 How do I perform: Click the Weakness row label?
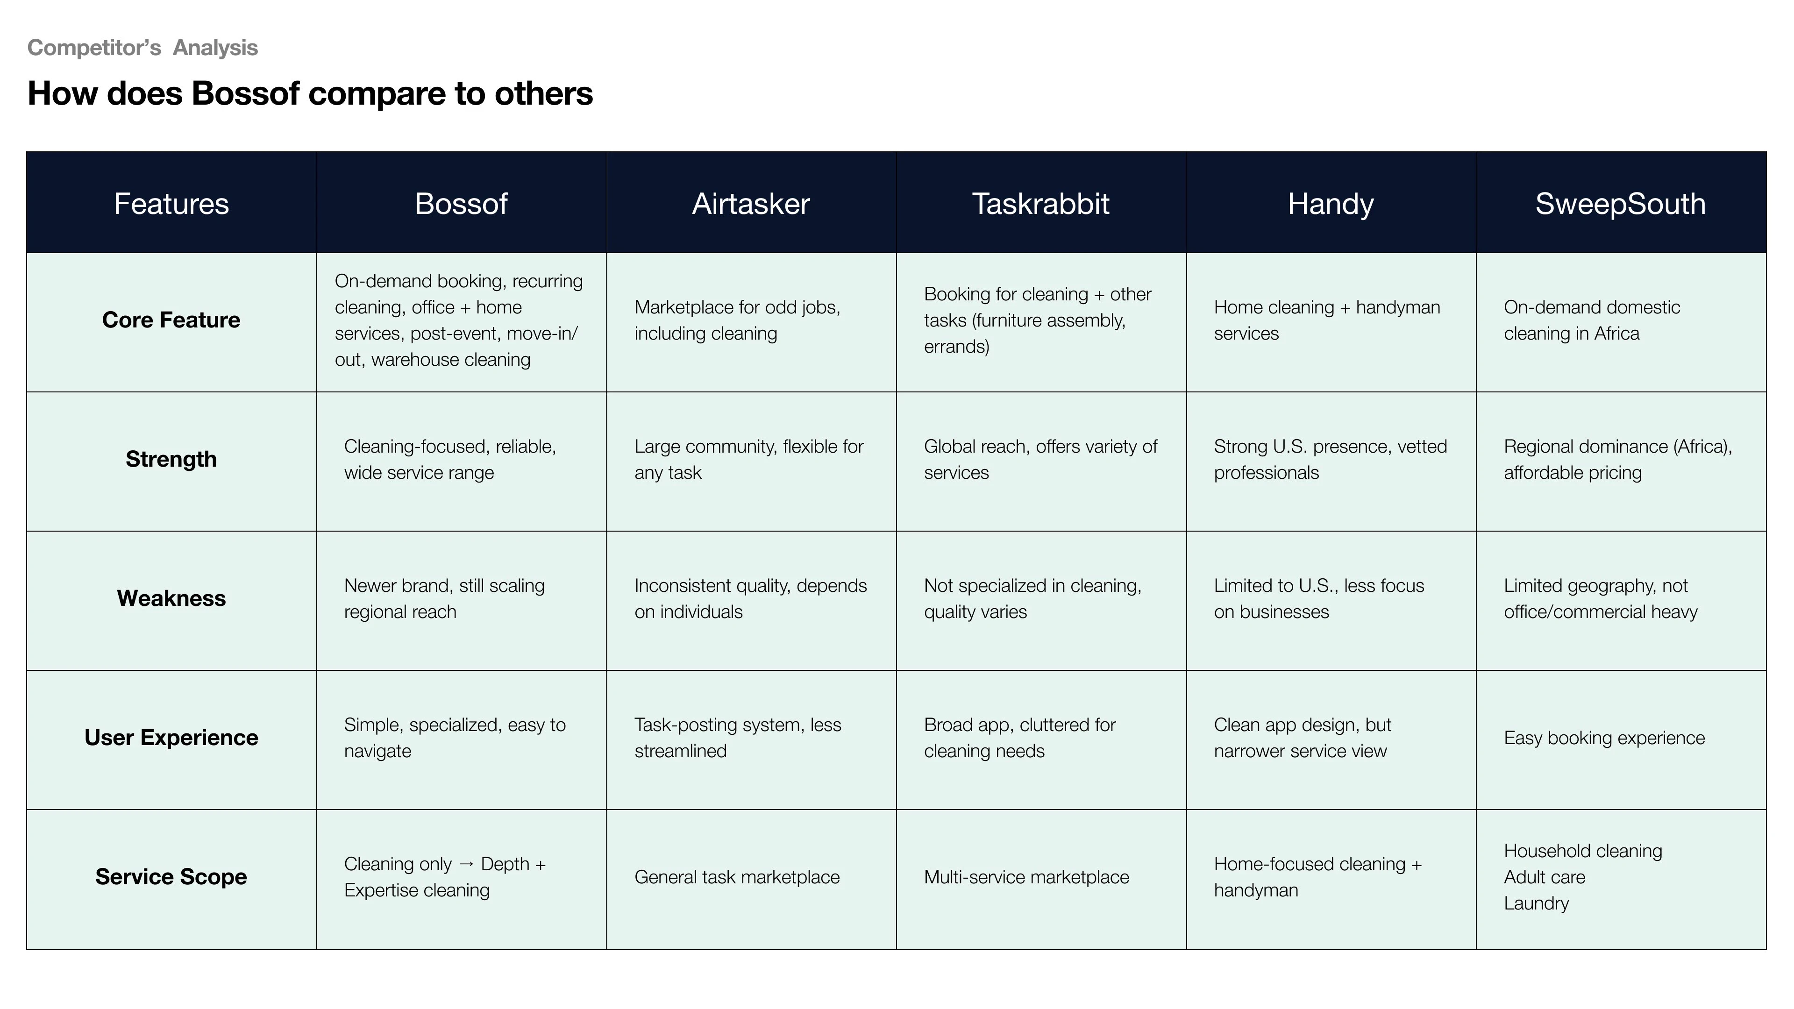[171, 599]
